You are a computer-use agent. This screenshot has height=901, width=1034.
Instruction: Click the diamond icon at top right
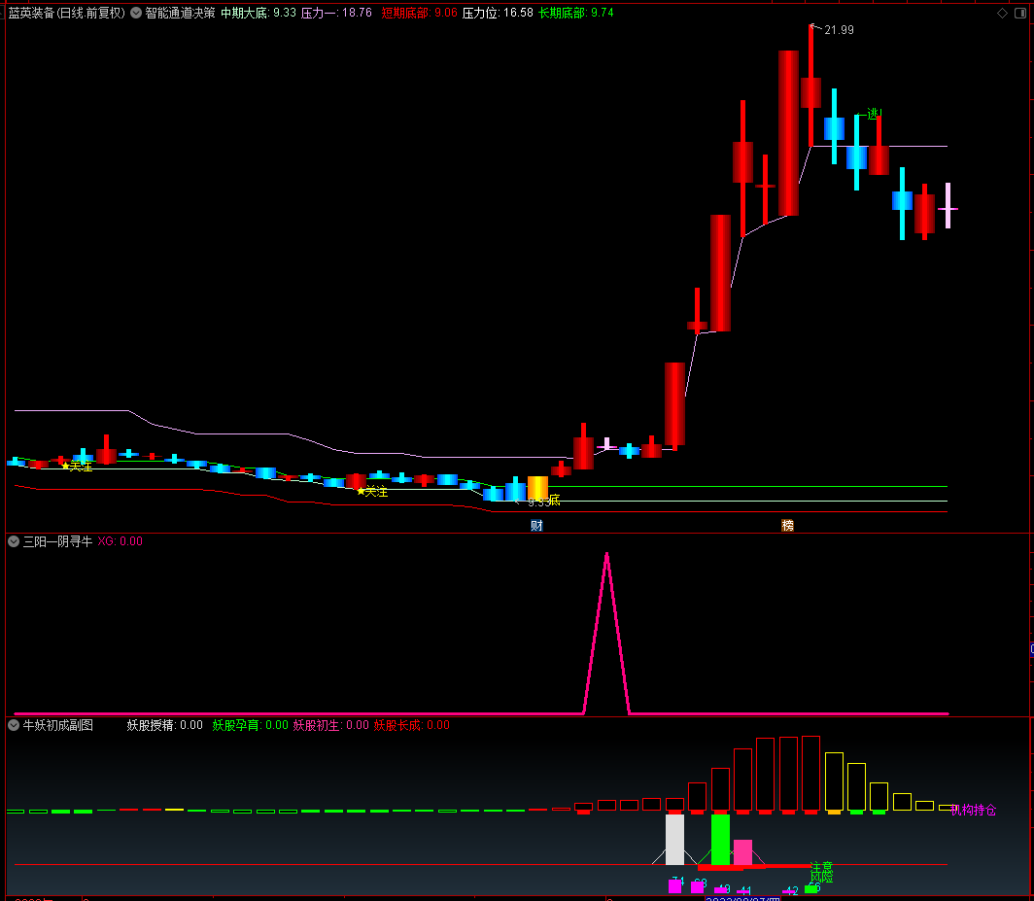(1002, 14)
